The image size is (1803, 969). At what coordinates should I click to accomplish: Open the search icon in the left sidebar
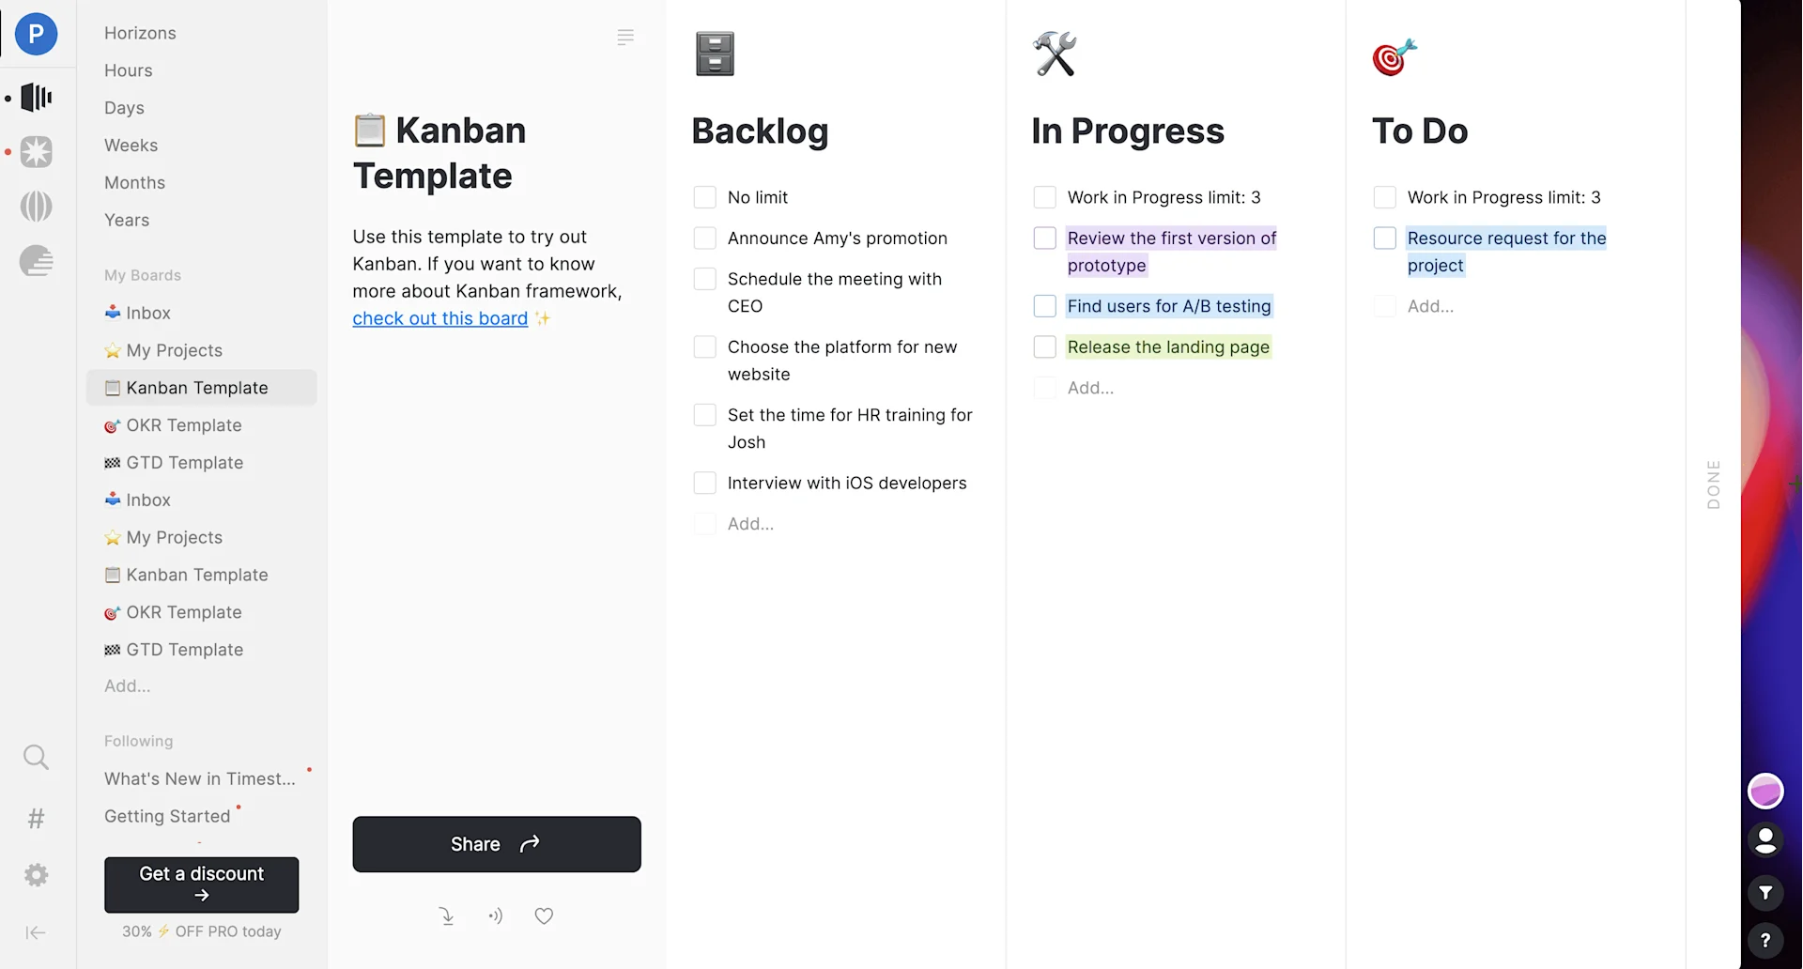tap(36, 757)
